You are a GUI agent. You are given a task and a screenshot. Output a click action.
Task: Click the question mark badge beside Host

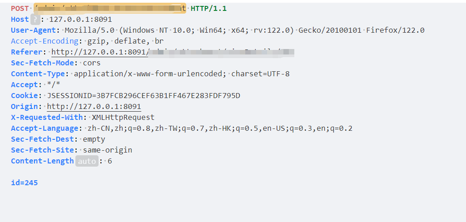click(35, 20)
